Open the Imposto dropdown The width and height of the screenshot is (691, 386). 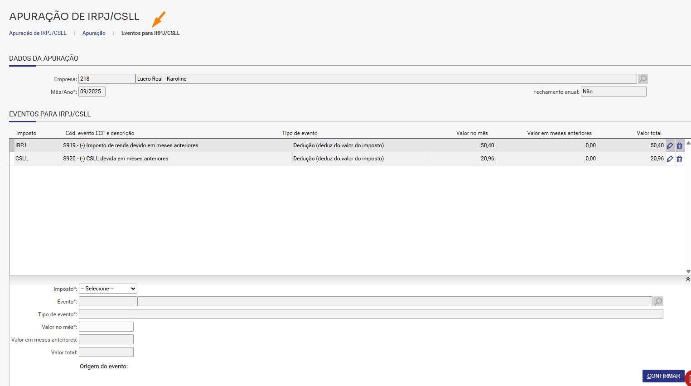[x=108, y=289]
